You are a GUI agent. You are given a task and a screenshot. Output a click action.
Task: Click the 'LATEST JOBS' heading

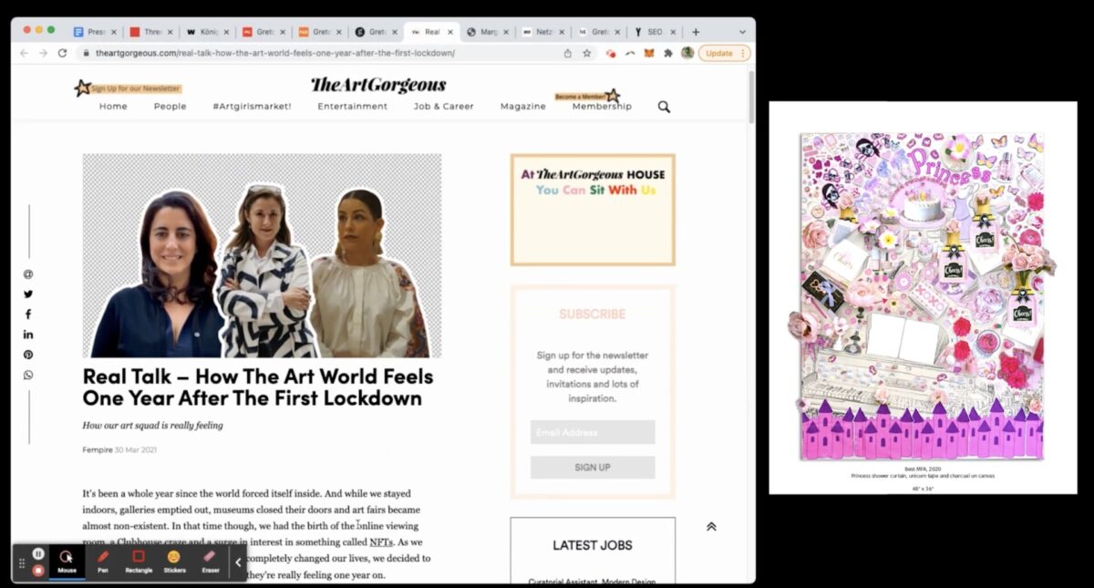click(x=593, y=545)
